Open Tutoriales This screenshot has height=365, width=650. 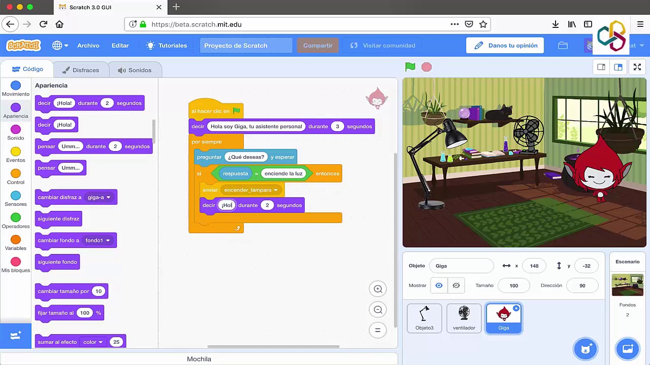(167, 46)
